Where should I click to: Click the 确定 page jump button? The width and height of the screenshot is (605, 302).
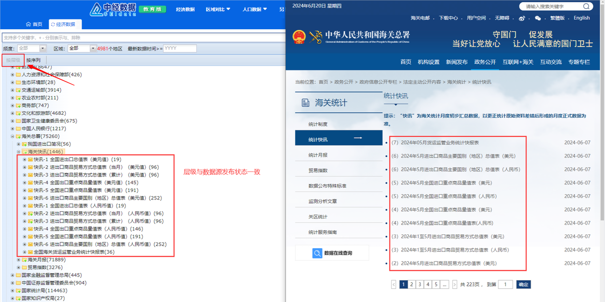click(x=523, y=285)
